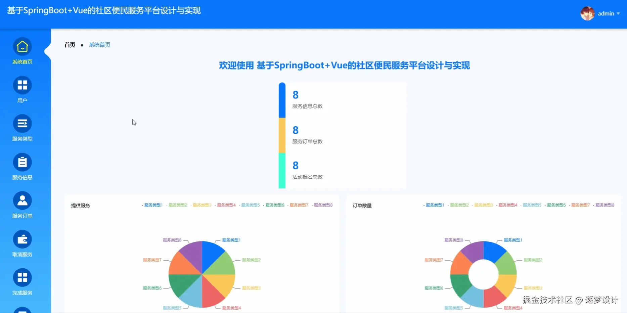Screen dimensions: 627x313
Task: Click the 服务类型2 label beside 订单数量 donut
Action: click(533, 260)
